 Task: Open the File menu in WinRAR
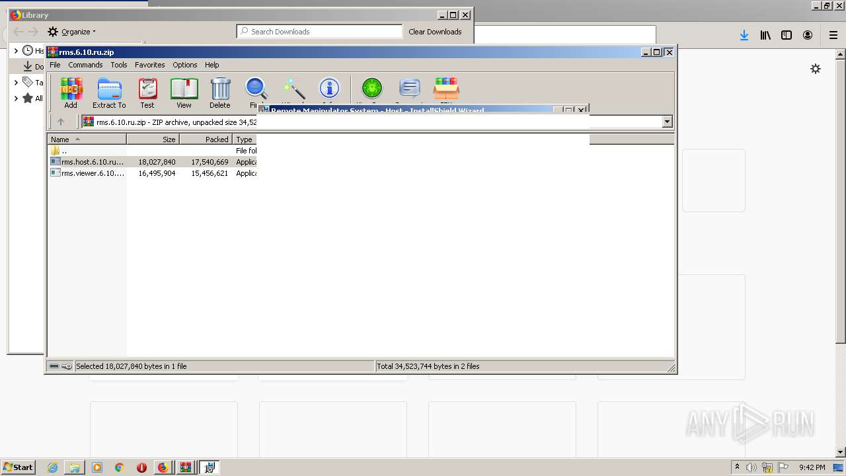[55, 65]
